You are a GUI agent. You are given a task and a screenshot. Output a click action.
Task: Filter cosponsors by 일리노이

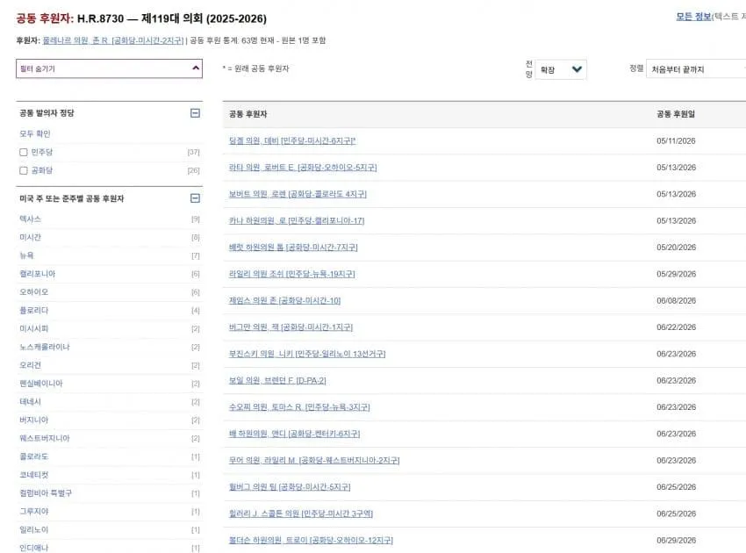point(33,529)
